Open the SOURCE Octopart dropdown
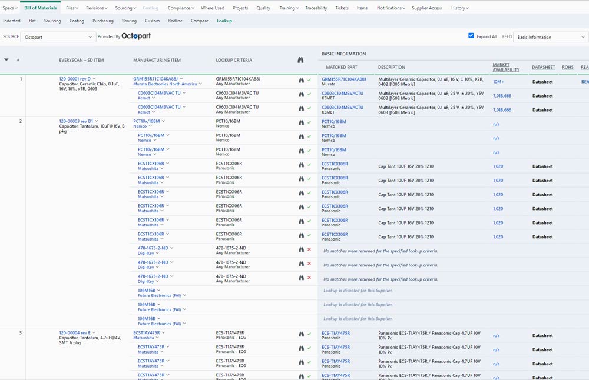589x380 pixels. click(58, 36)
